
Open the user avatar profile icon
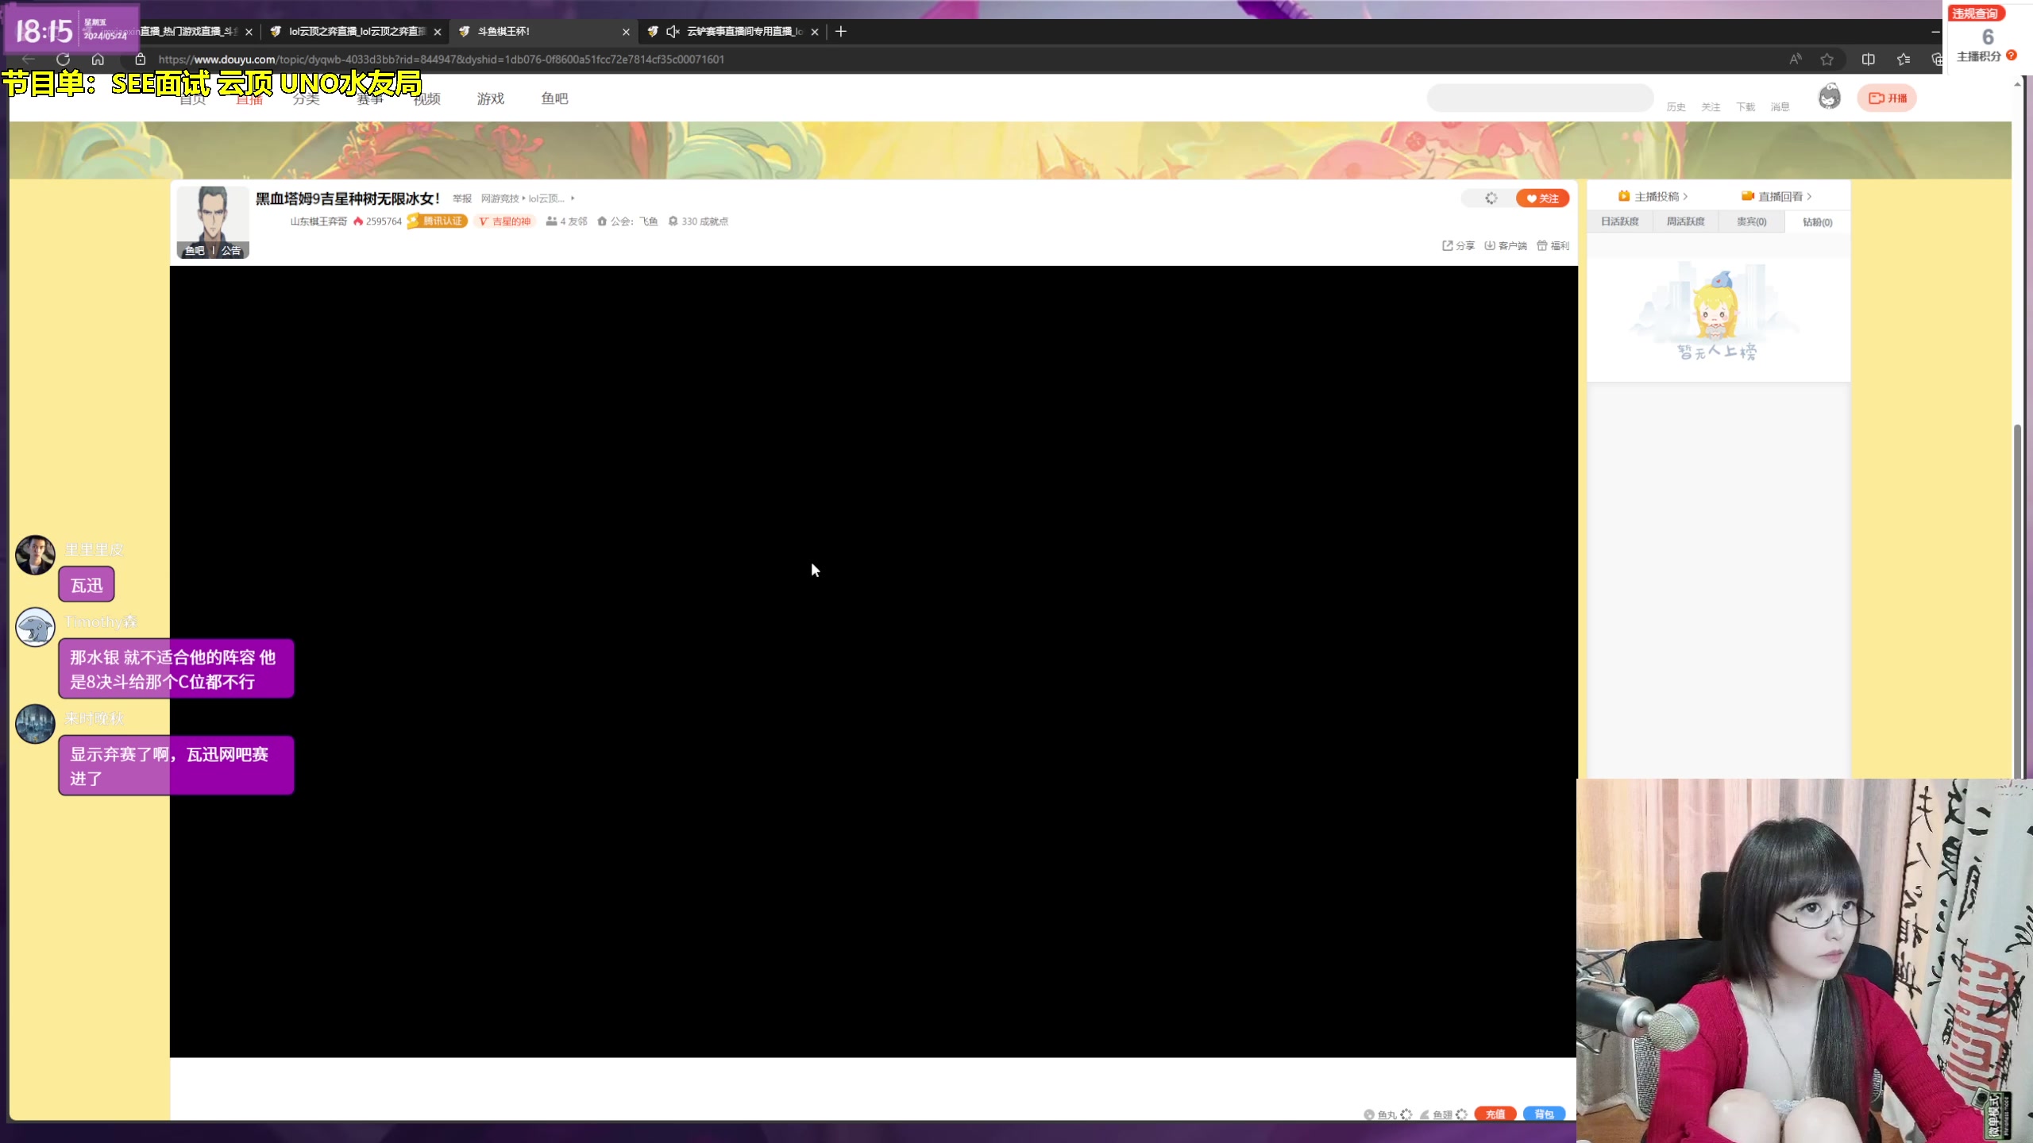click(x=1830, y=97)
